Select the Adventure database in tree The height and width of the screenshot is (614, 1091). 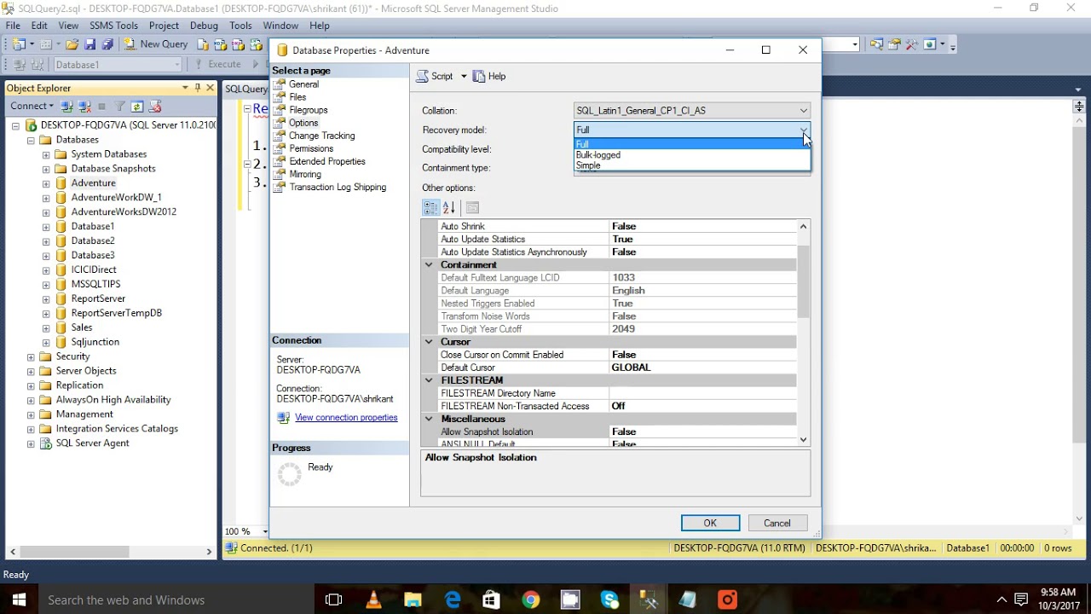click(93, 183)
